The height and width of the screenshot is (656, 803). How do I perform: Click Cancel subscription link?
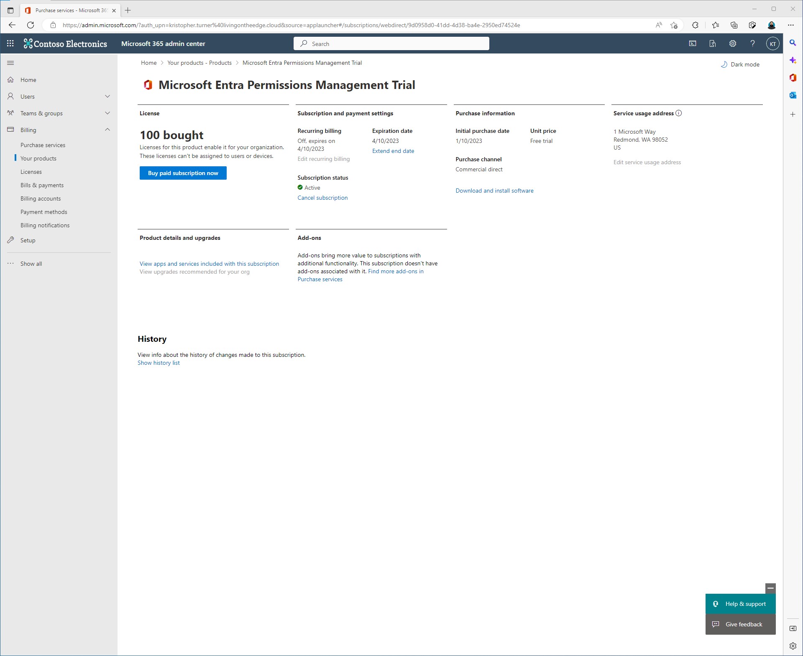click(x=322, y=198)
